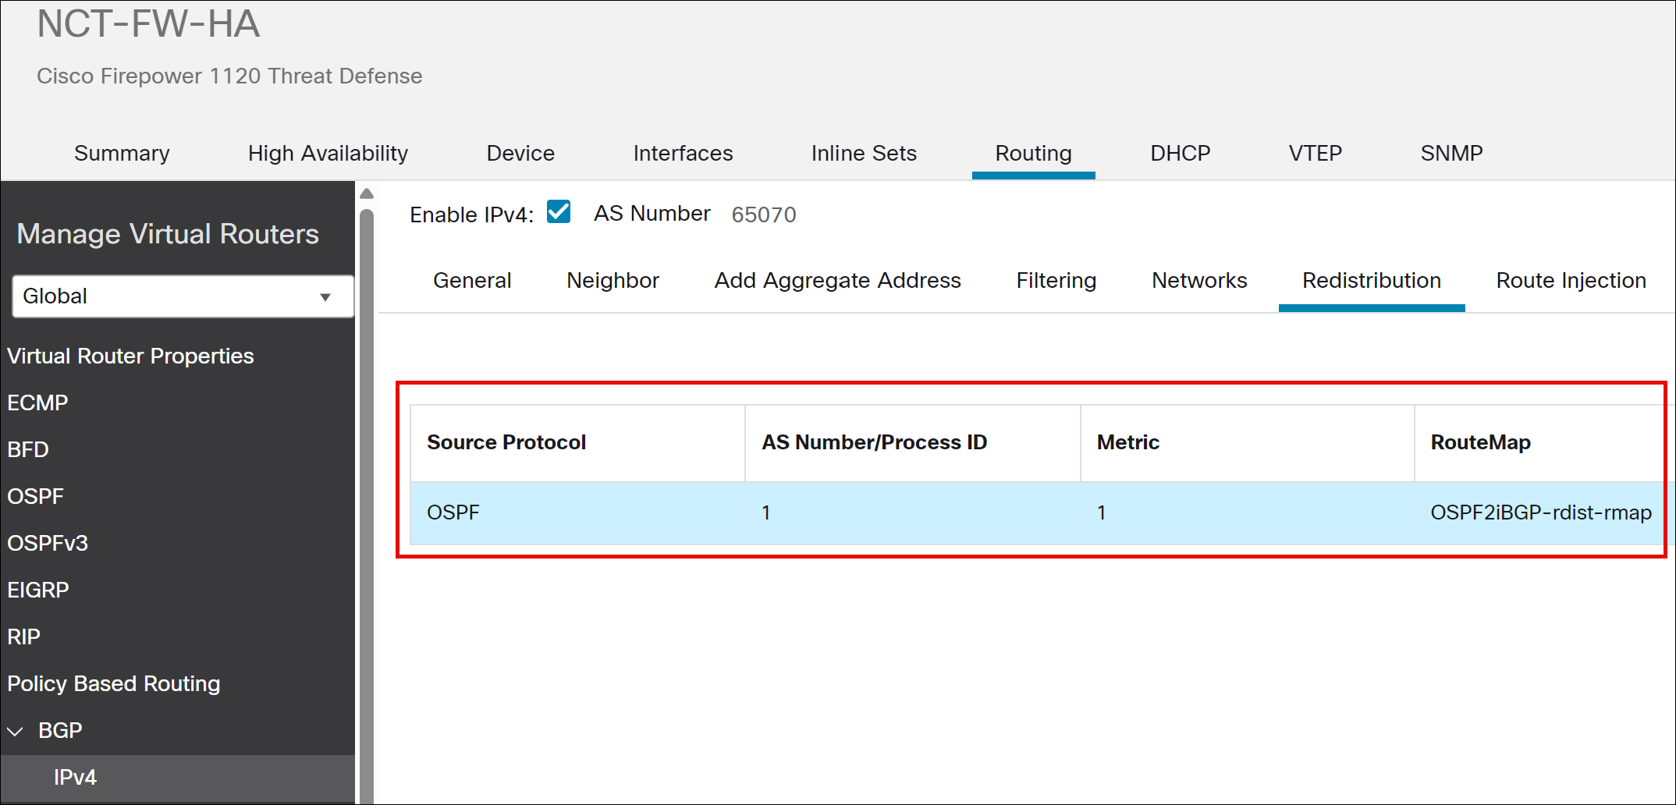
Task: Open the Interfaces device tab
Action: (683, 154)
